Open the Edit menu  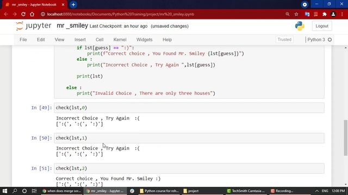point(41,40)
